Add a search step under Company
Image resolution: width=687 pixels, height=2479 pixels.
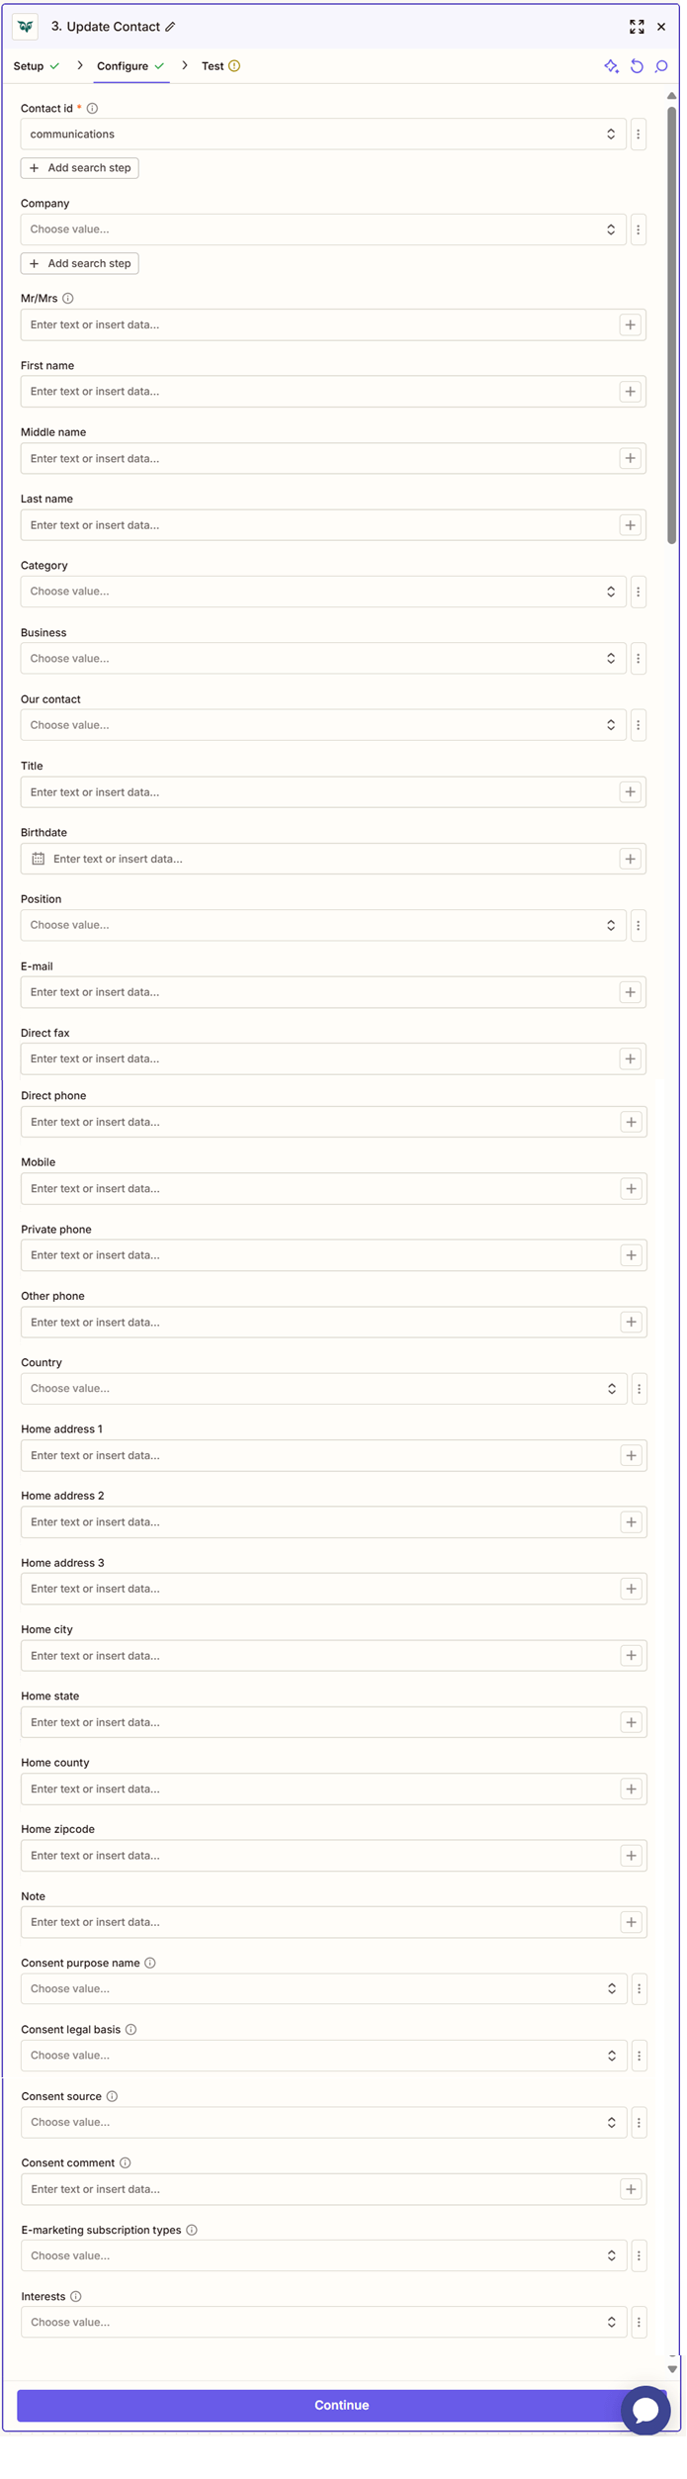click(79, 263)
